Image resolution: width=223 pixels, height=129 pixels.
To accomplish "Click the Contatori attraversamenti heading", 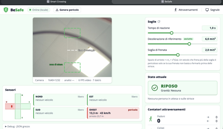I will coord(167,109).
